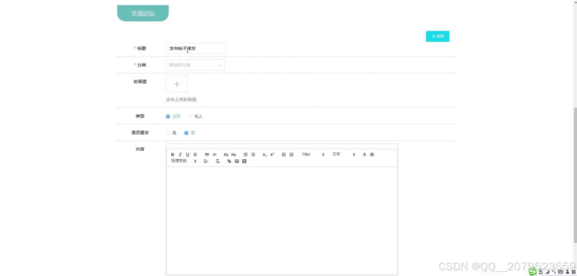Insert a blockquote in the editor
The height and width of the screenshot is (276, 577).
(207, 155)
